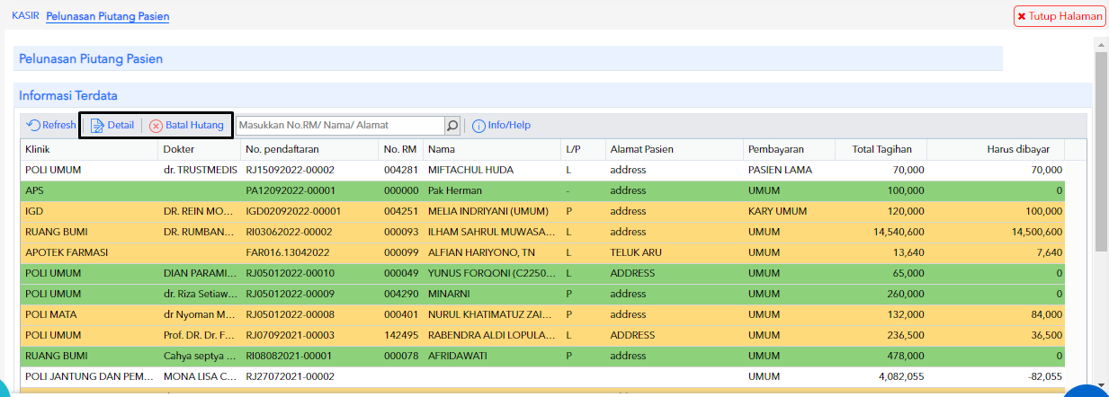
Task: Sort by the L/P column header
Action: pos(582,149)
